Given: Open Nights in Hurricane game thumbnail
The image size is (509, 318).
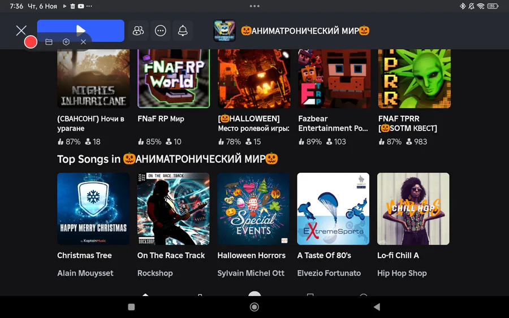Looking at the screenshot, I should 93,79.
